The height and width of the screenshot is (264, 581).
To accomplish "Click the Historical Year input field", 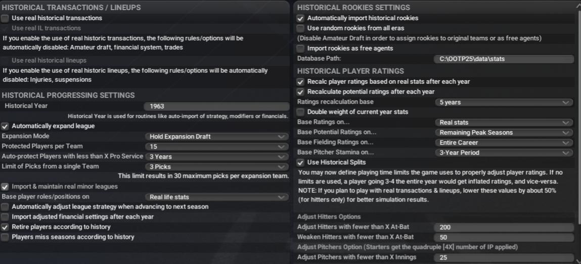I will coord(216,106).
